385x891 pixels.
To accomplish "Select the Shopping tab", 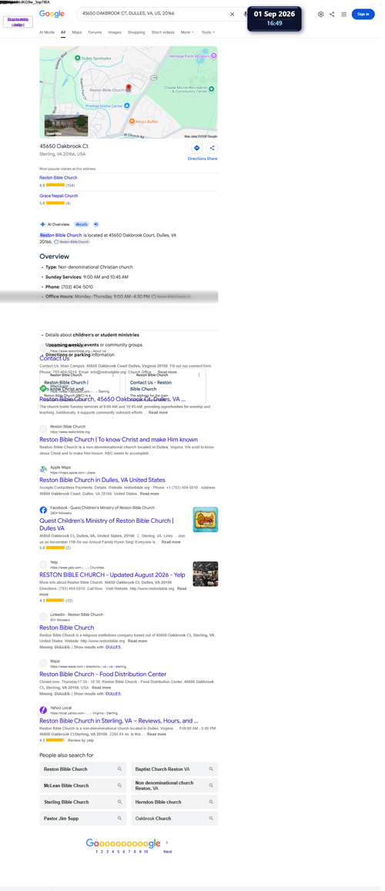I will (x=136, y=32).
